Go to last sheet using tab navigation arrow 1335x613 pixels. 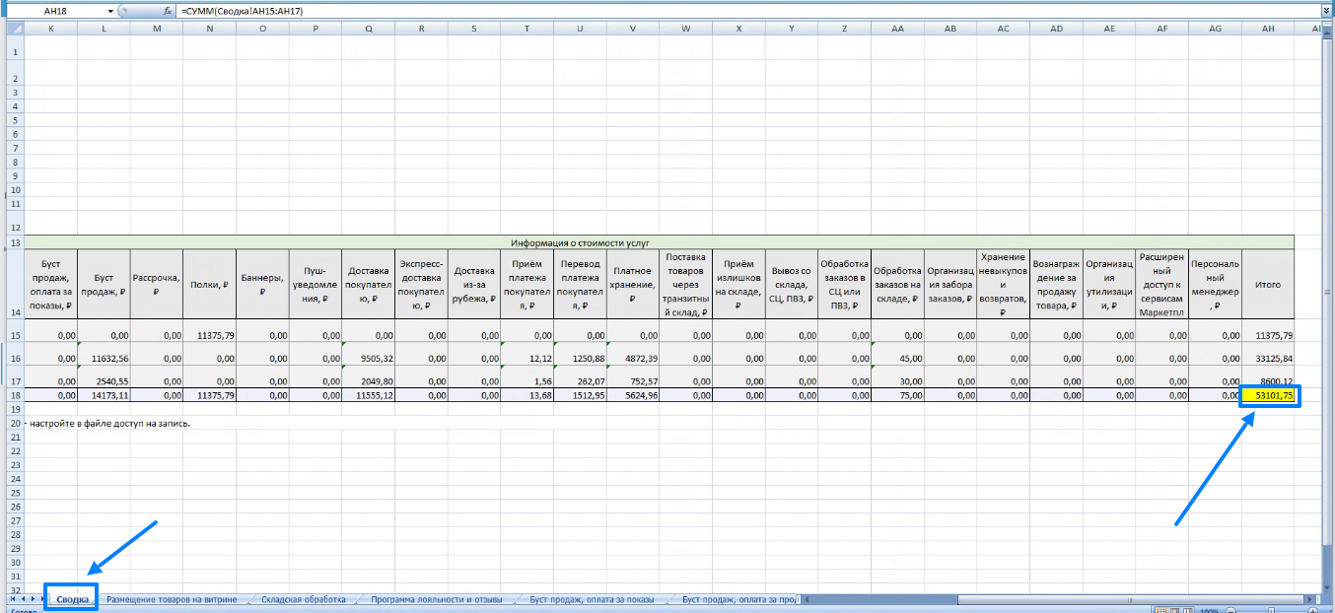coord(40,599)
